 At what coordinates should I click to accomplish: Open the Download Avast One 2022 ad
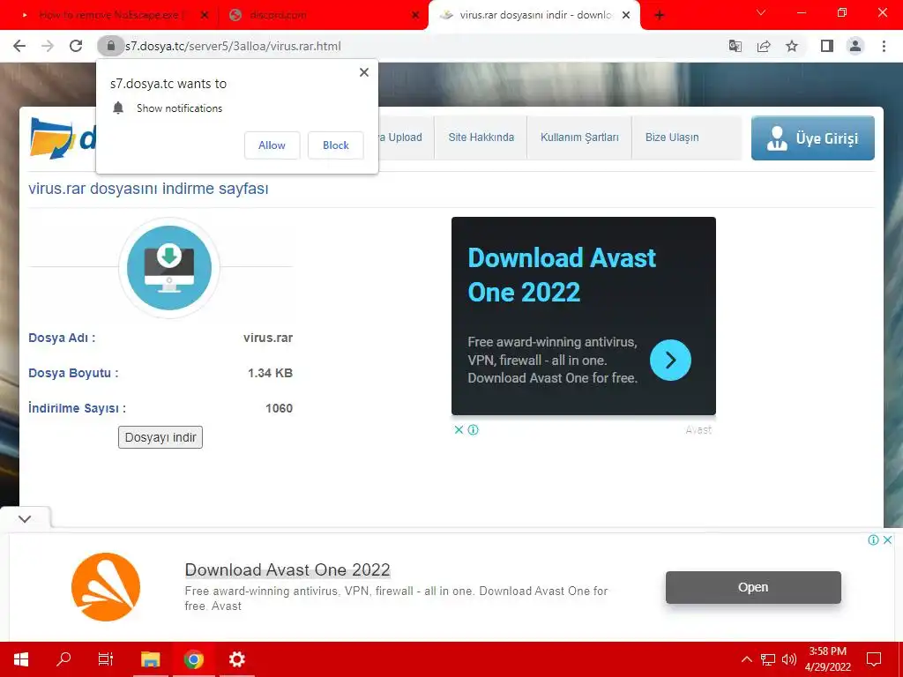click(x=584, y=316)
